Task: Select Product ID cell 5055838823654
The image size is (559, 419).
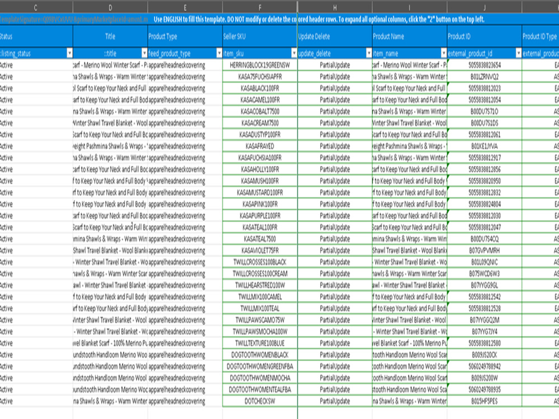Action: [x=485, y=65]
